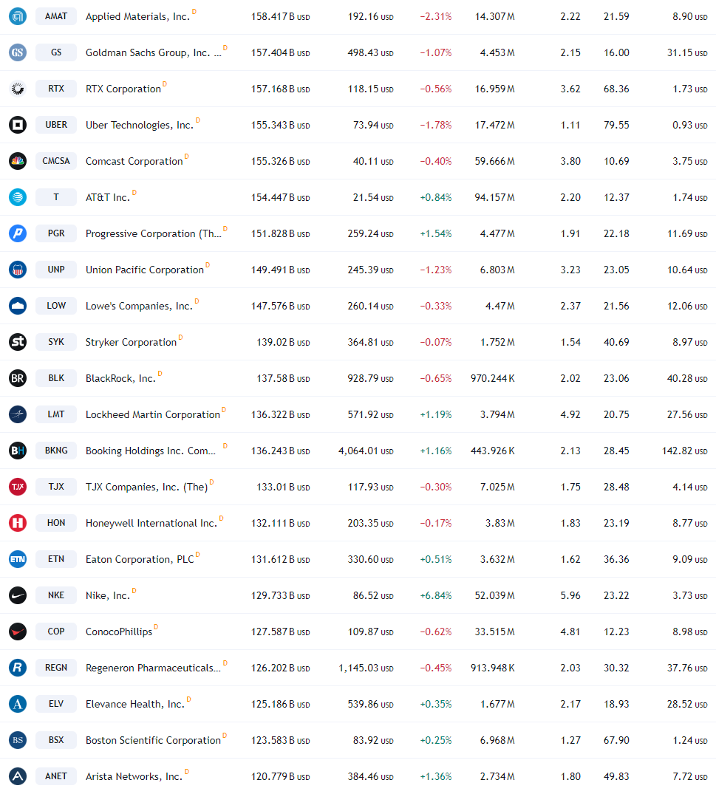Click the Comcast peacock logo icon
This screenshot has width=716, height=794.
coord(18,161)
